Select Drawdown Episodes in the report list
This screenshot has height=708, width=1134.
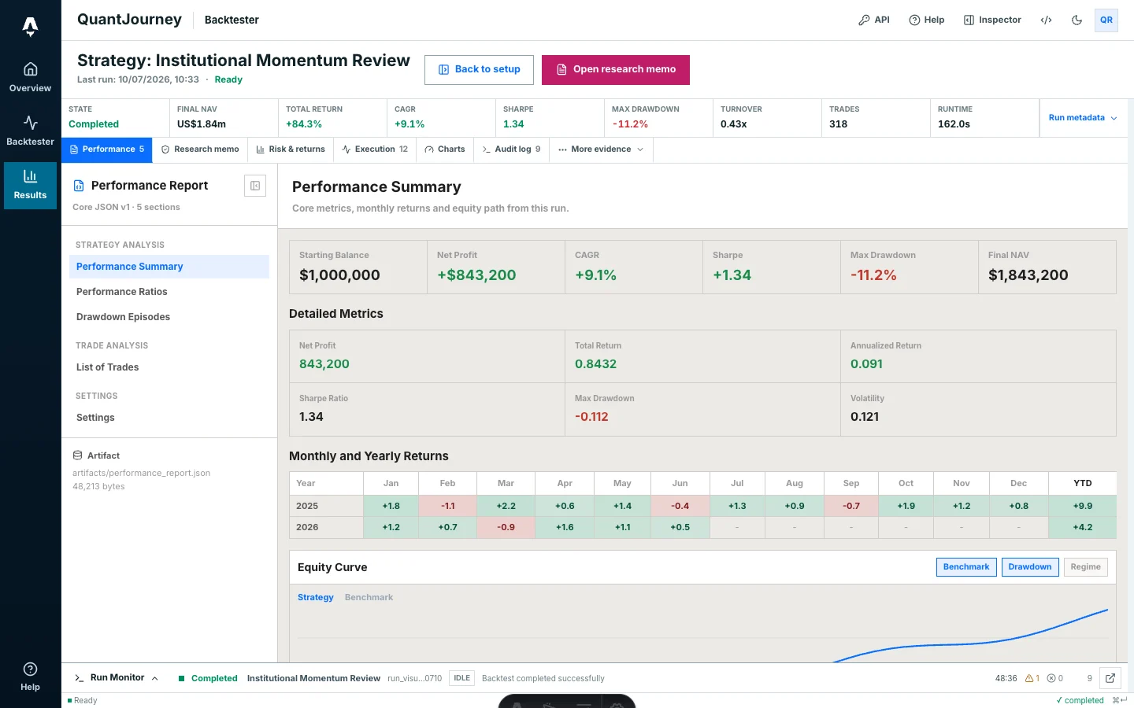(169, 317)
